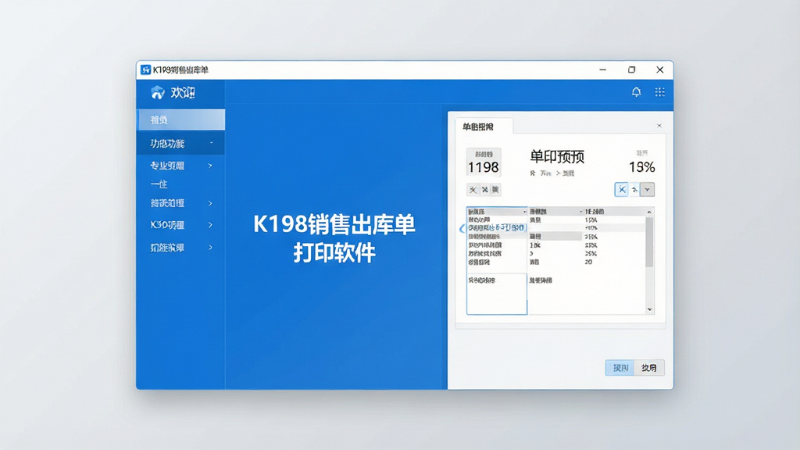Click the blue left arrow beside the table
800x450 pixels.
click(462, 229)
